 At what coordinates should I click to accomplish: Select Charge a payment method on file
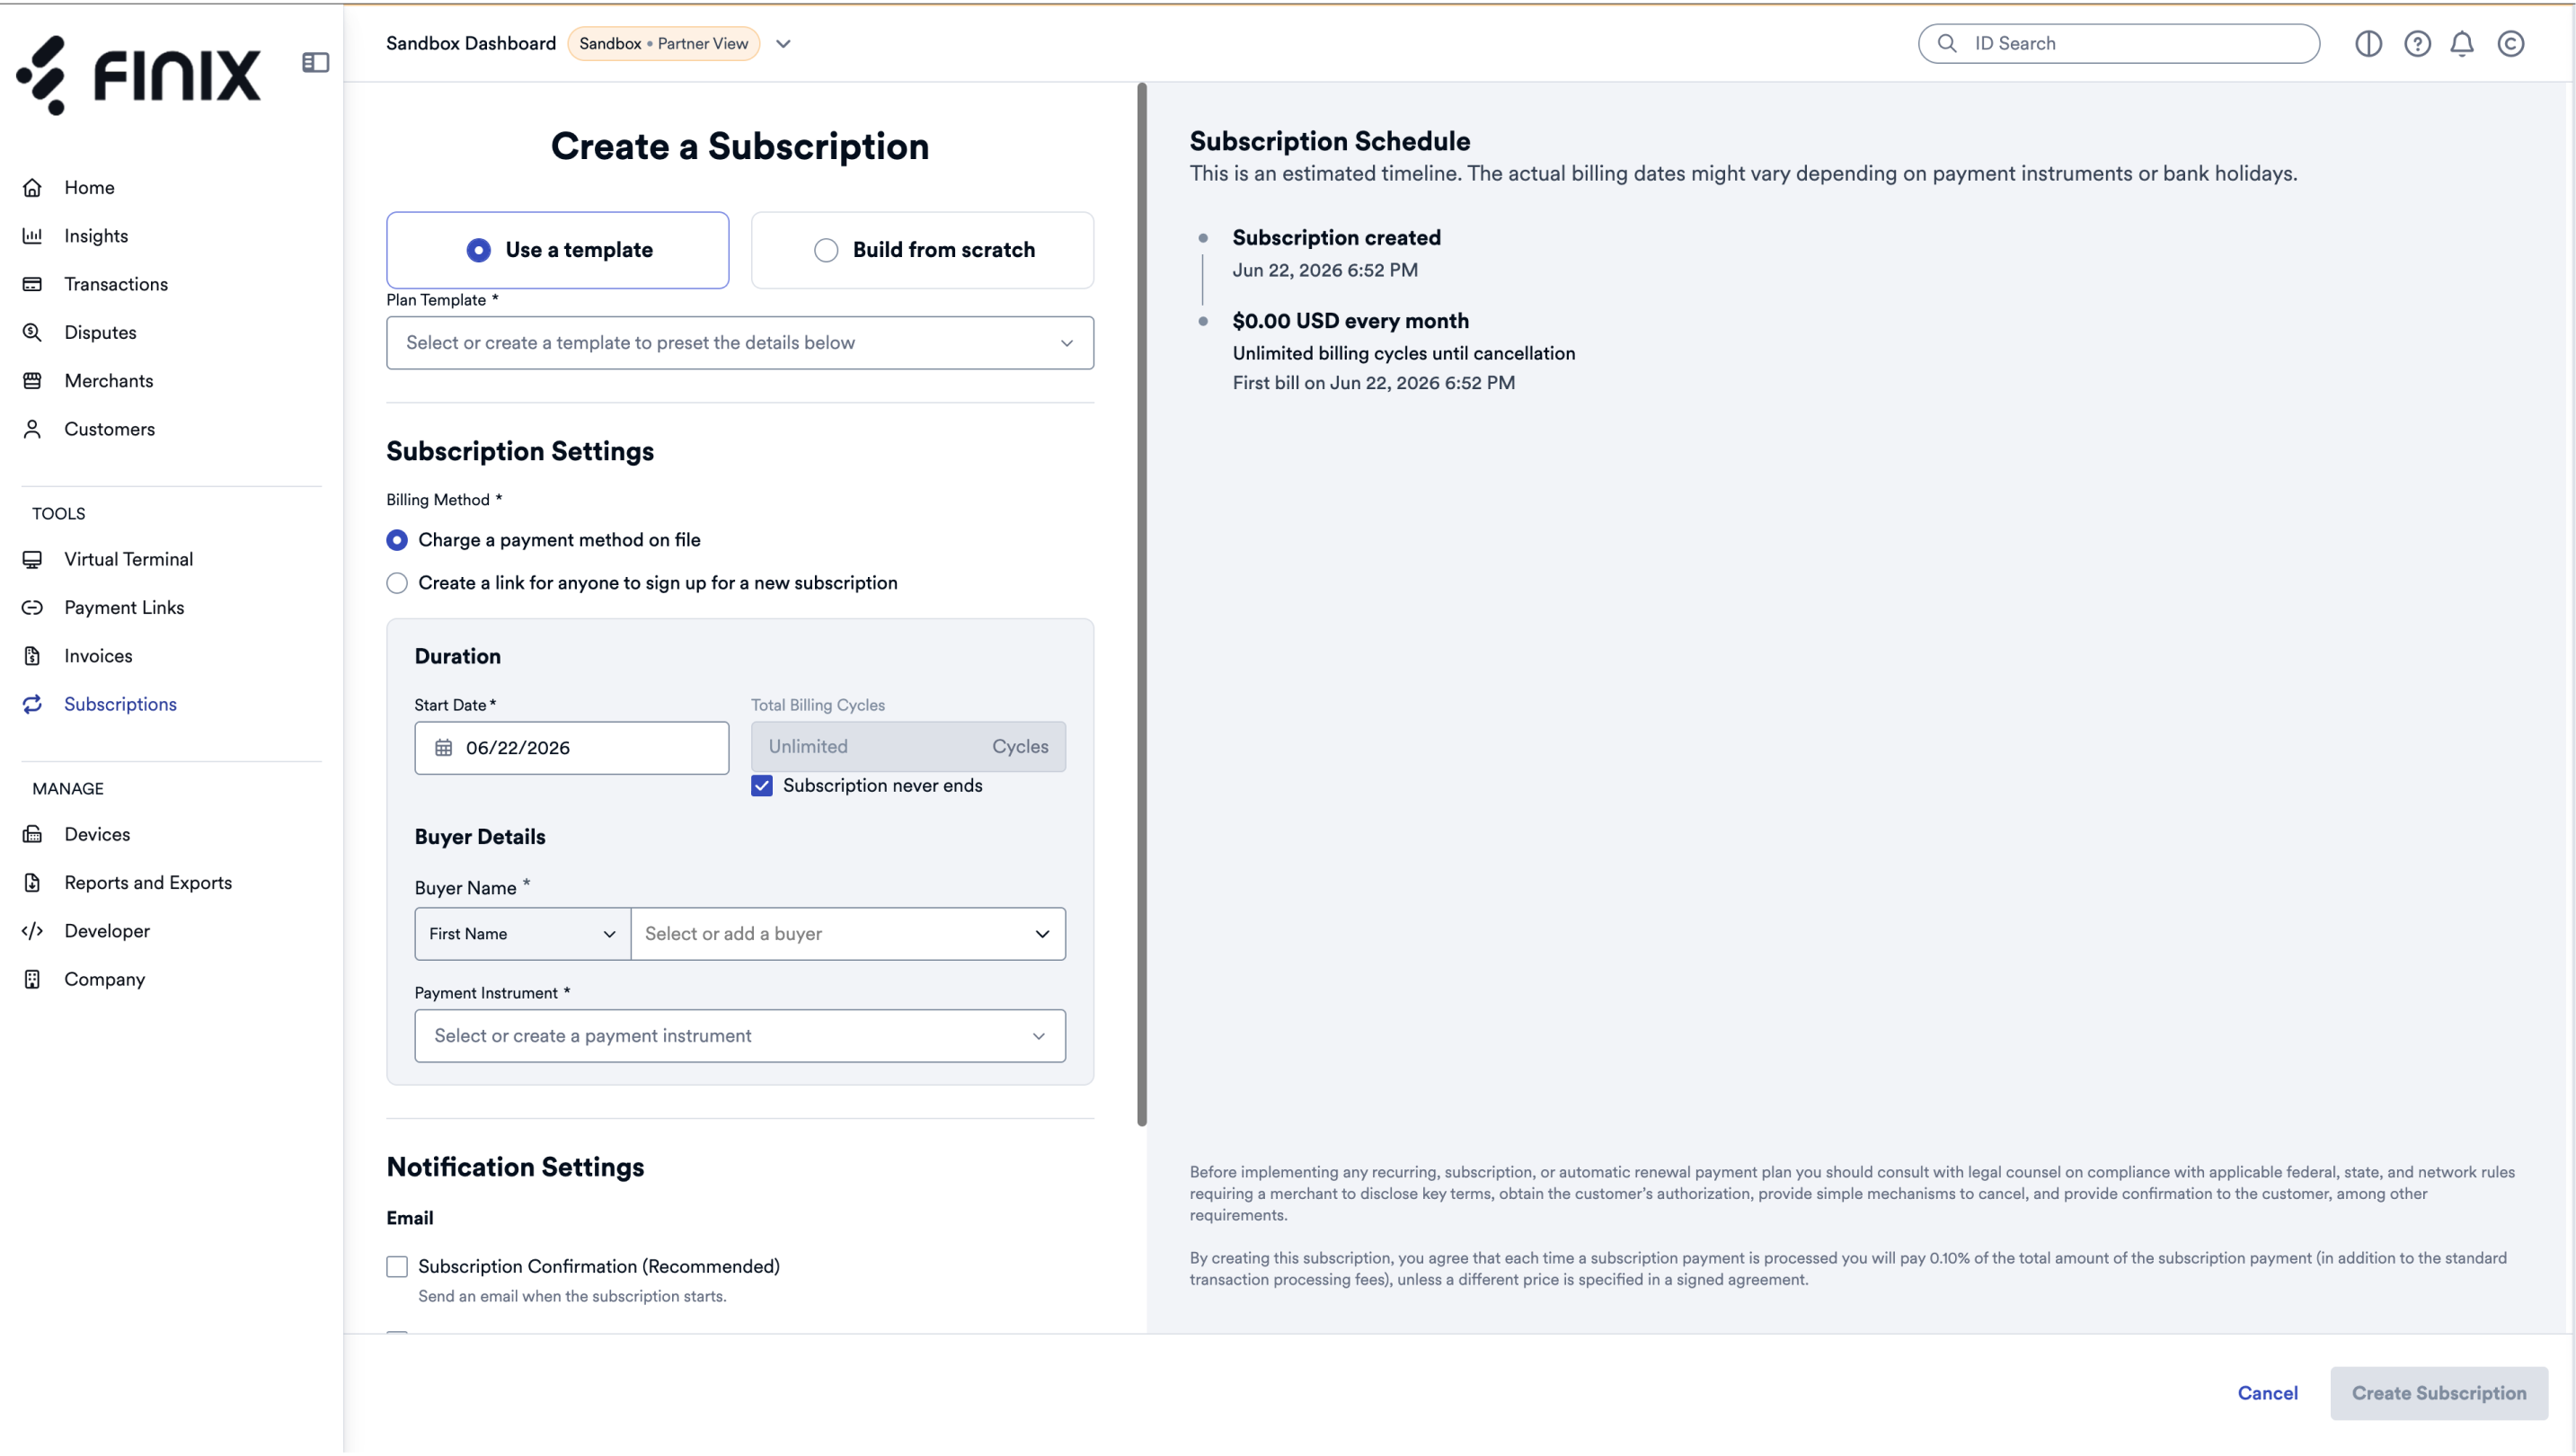[x=397, y=540]
